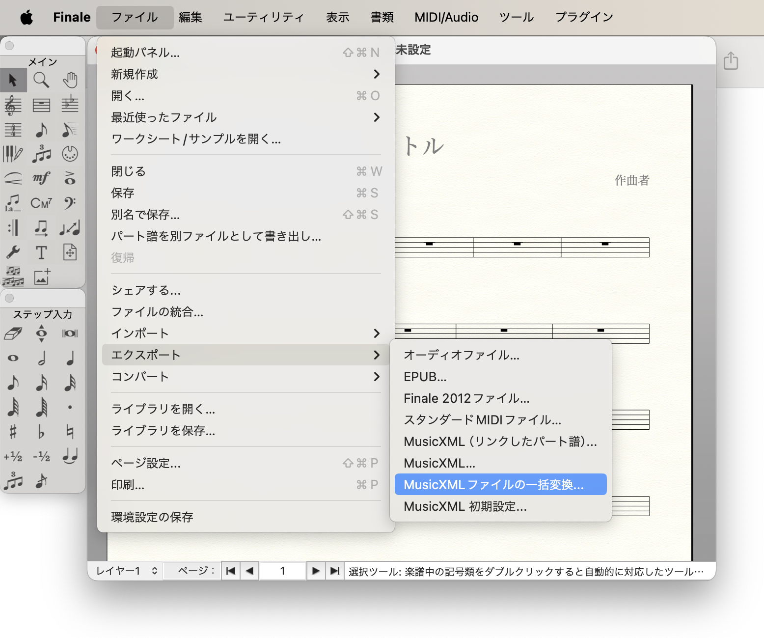Pick the Expression mf tool
This screenshot has width=764, height=638.
41,178
